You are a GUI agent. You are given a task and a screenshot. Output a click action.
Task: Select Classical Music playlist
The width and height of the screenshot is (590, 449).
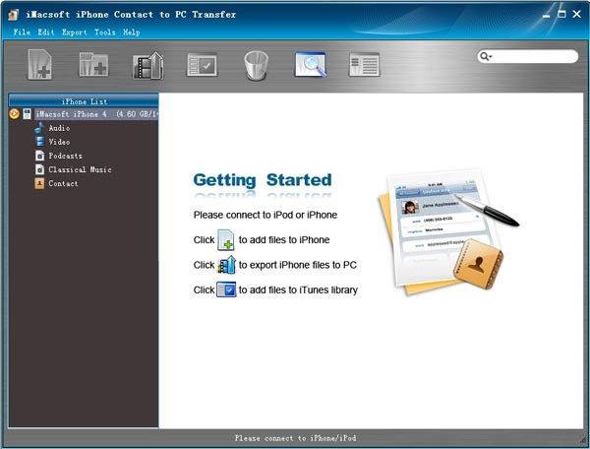pos(80,170)
